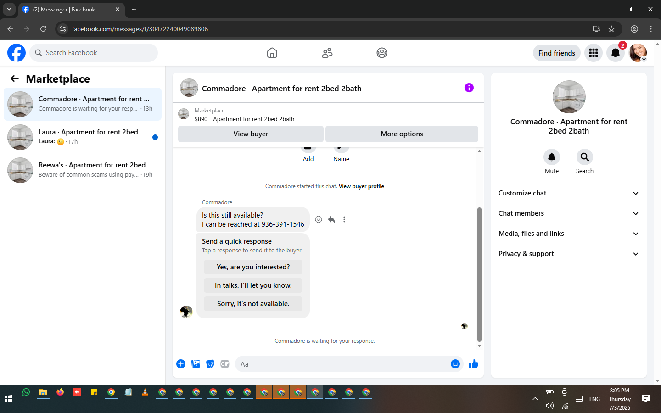661x413 pixels.
Task: Open the browser profile icon in toolbar
Action: pos(634,29)
